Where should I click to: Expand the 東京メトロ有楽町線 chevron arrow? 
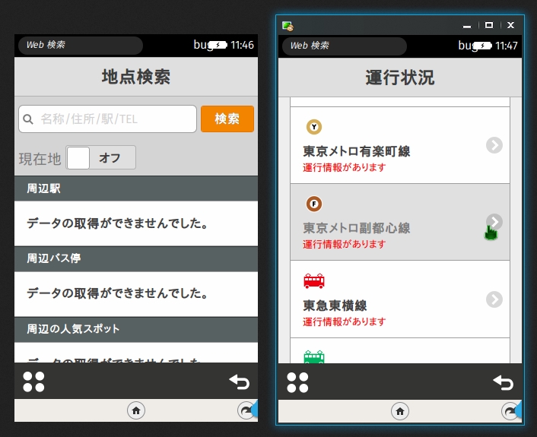pos(494,145)
